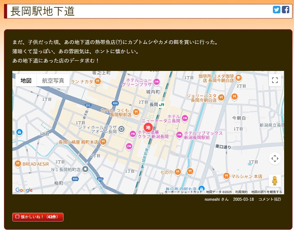The height and width of the screenshot is (235, 294).
Task: Click route 351 road shield
Action: coord(88,105)
